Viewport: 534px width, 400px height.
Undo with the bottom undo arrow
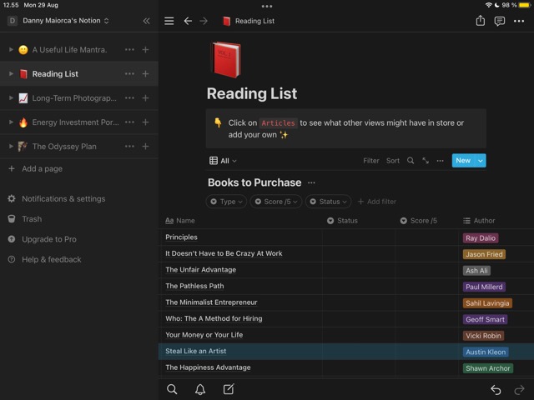pos(496,389)
